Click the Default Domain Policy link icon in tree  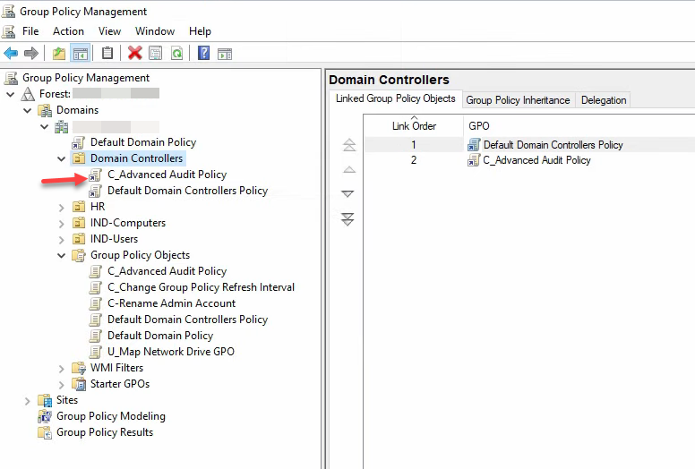(x=79, y=142)
